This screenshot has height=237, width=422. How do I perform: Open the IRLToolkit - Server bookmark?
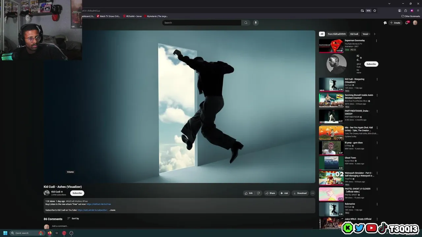(132, 16)
